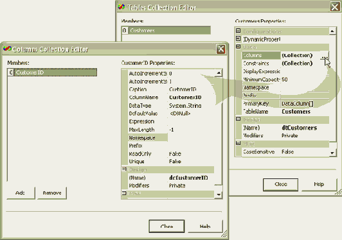
Task: Collapse the Data category in Tables editor
Action: point(238,47)
